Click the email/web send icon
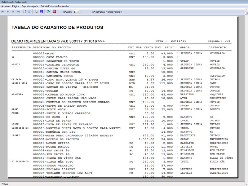Screen dimensions: 248x186 pyautogui.click(x=48, y=12)
